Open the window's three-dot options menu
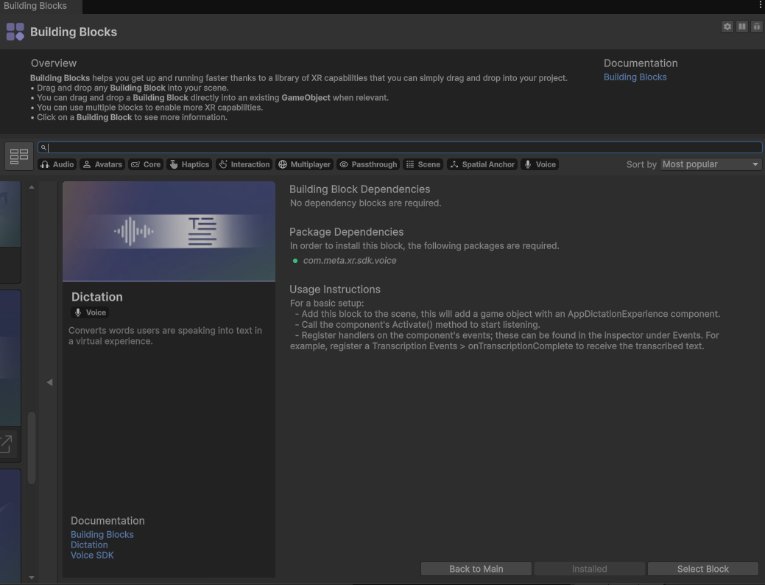765x585 pixels. (x=760, y=5)
